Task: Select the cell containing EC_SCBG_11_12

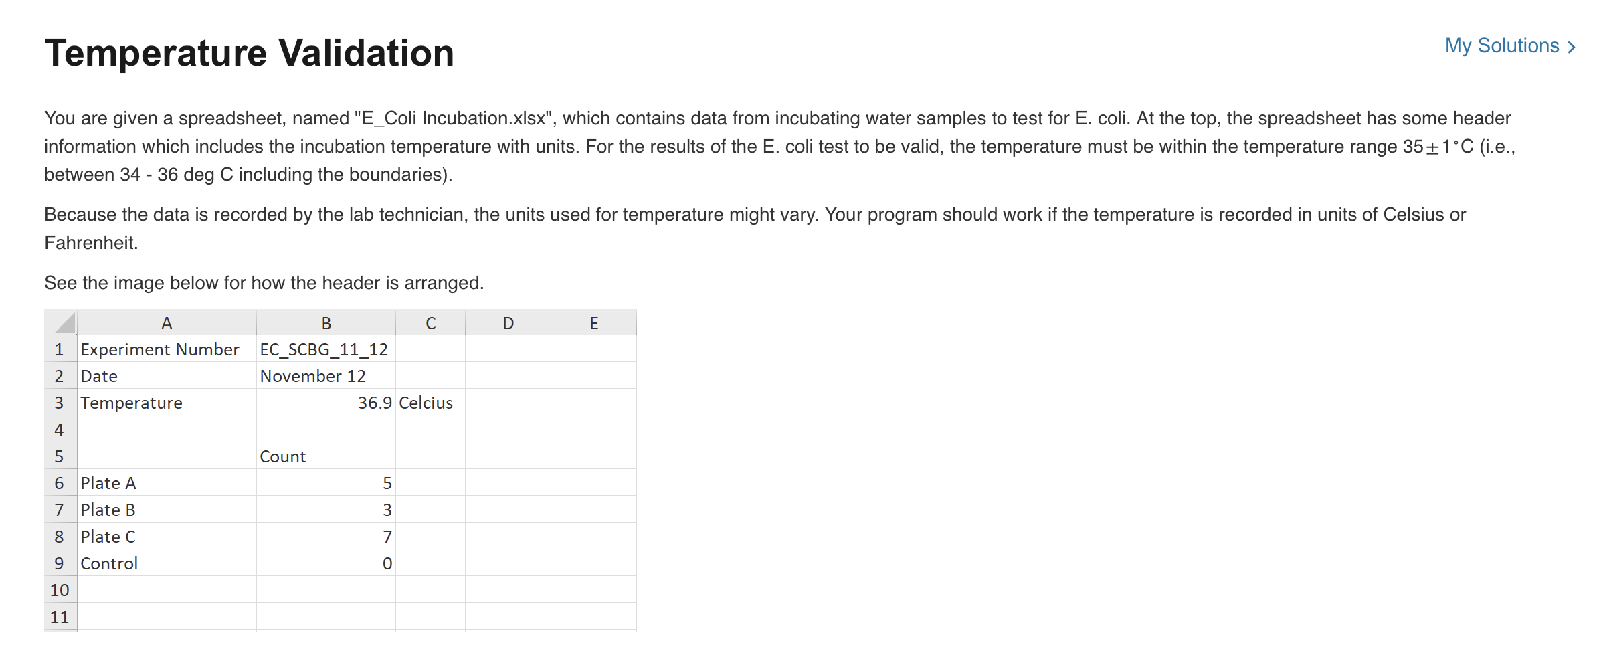Action: tap(324, 349)
